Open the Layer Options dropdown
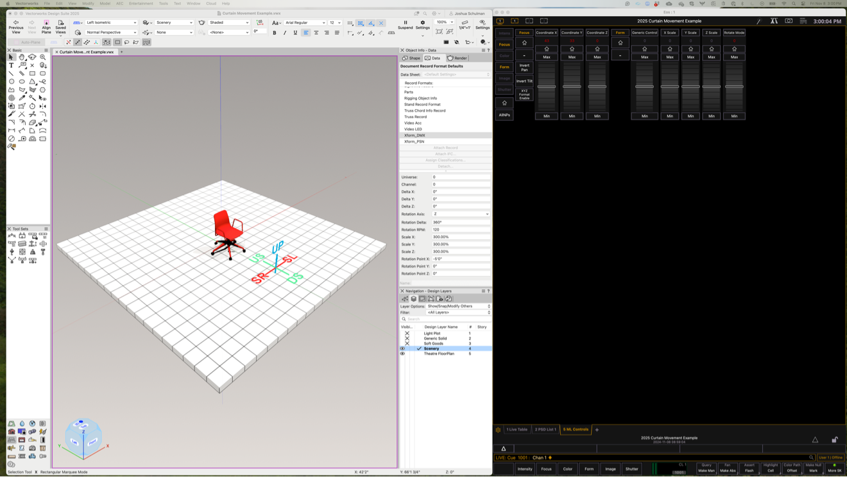 point(458,306)
